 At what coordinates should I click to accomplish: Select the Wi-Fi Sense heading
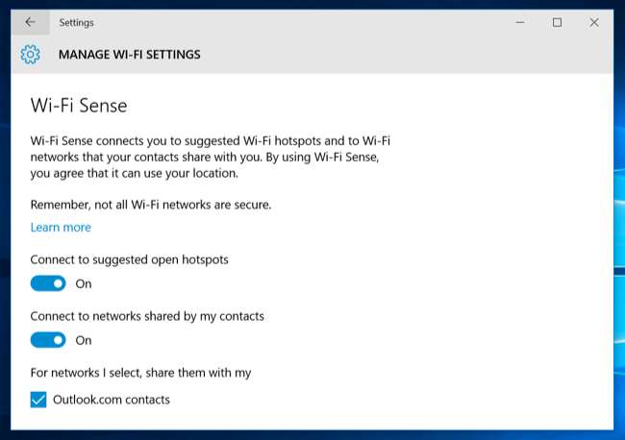79,105
